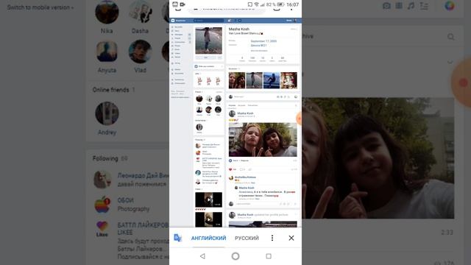Click the What's new post input field
The height and width of the screenshot is (265, 471).
click(x=254, y=96)
